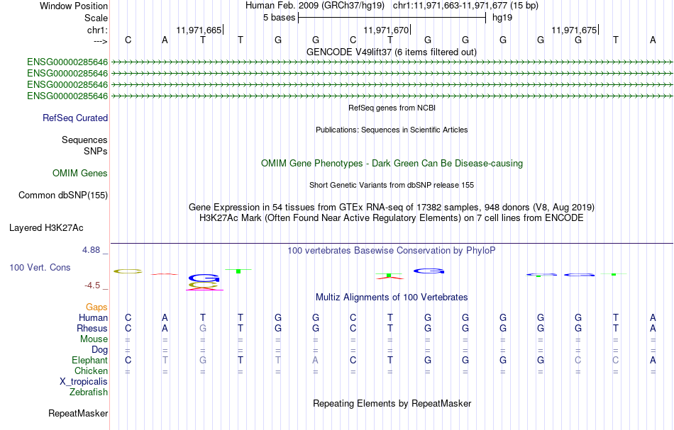Screen dimensions: 674x430
Task: Select the Zebrafish alignment row label
Action: point(89,392)
